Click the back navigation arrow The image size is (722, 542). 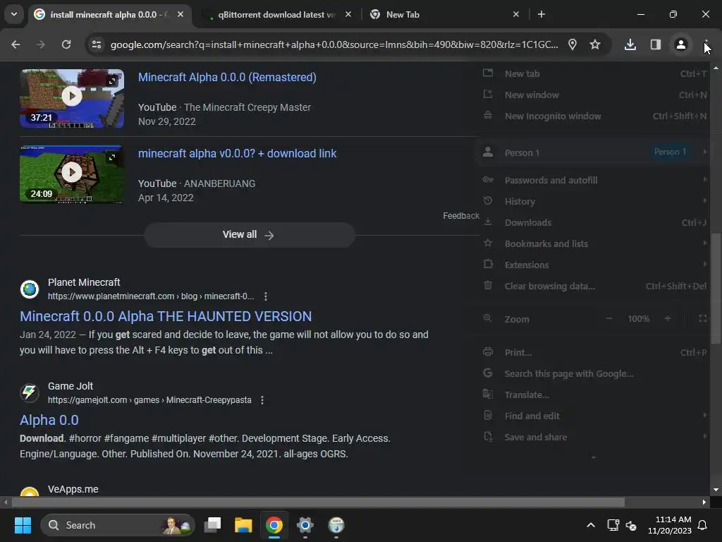tap(16, 44)
